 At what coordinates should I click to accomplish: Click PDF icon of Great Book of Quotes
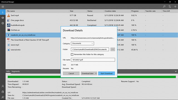pyautogui.click(x=9, y=40)
